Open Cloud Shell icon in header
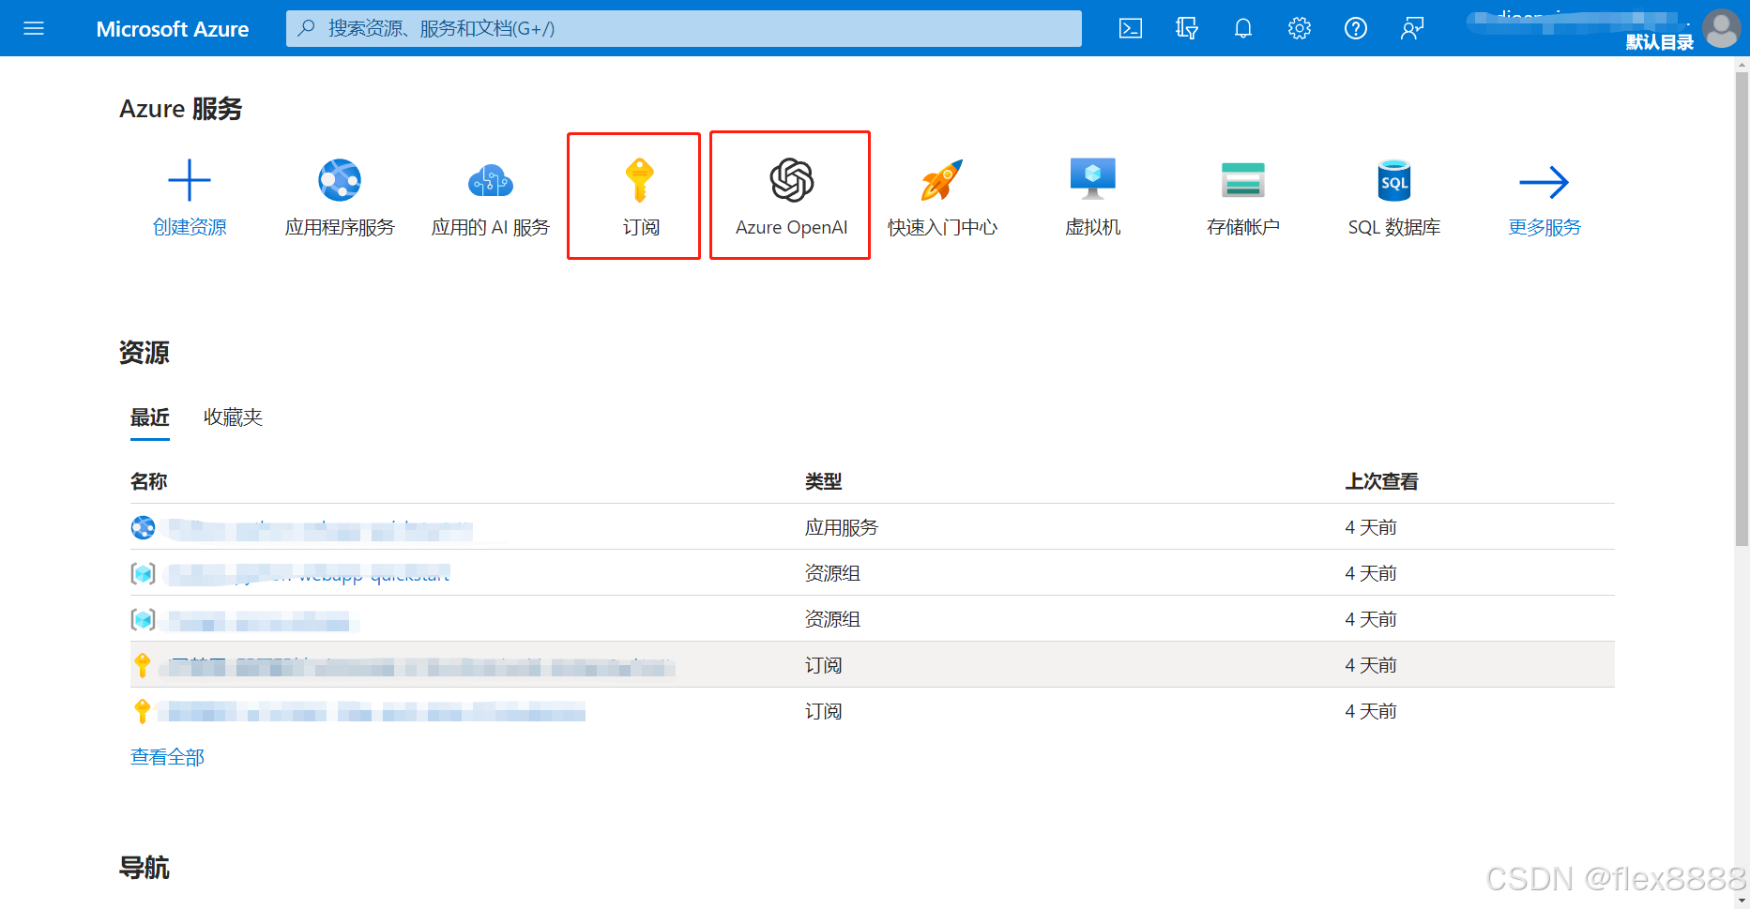Image resolution: width=1750 pixels, height=909 pixels. (1131, 28)
